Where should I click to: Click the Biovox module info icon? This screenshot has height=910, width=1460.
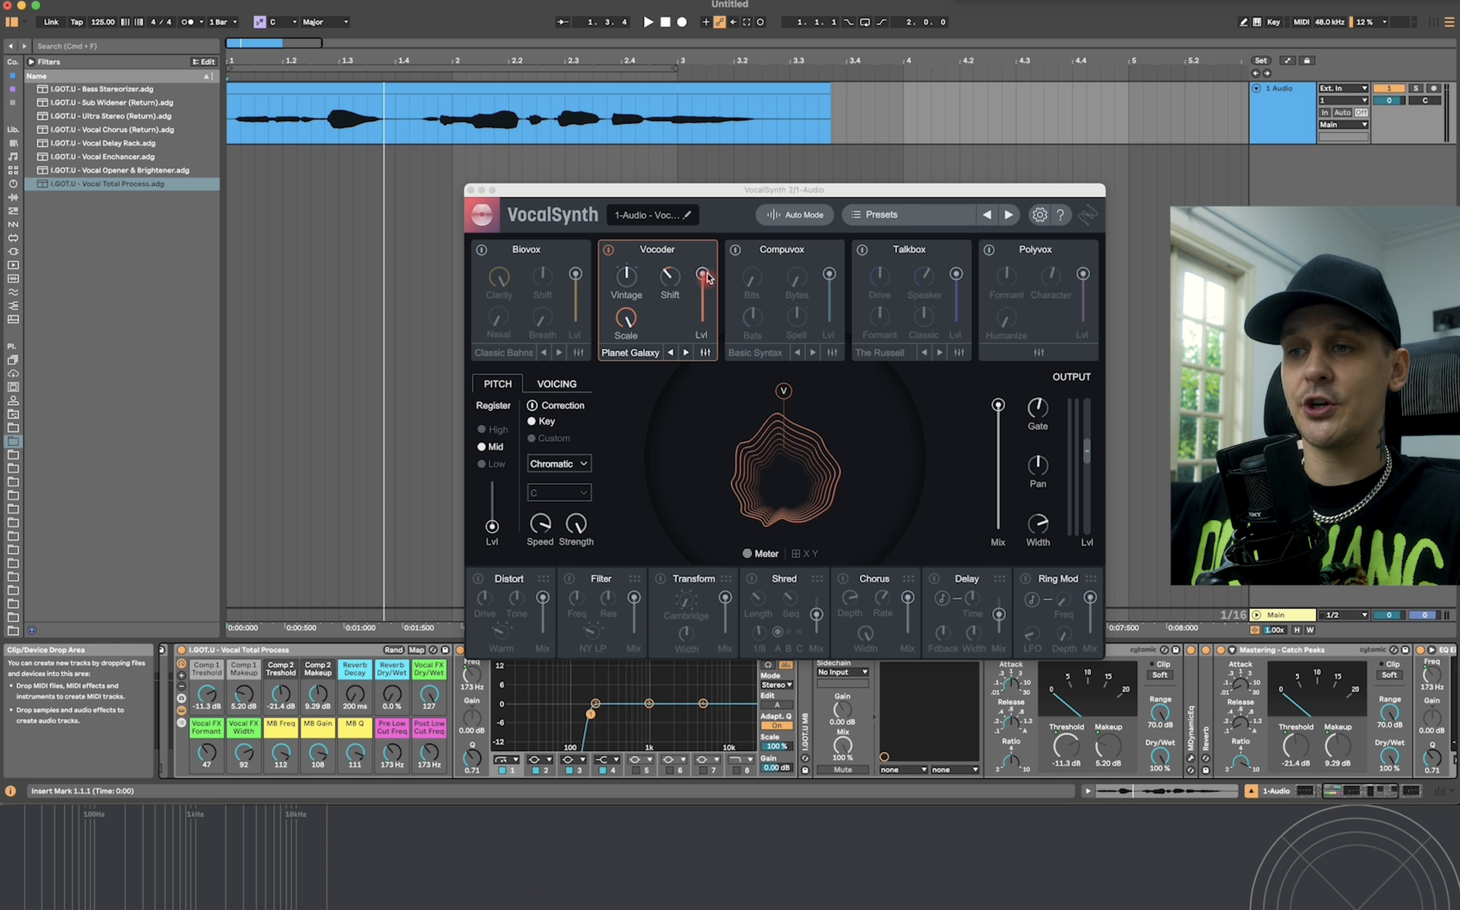tap(482, 250)
